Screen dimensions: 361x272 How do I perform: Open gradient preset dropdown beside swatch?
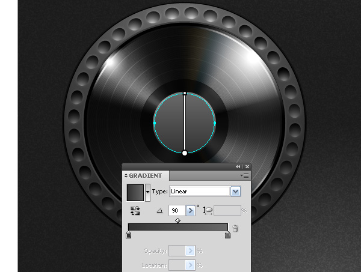point(147,193)
